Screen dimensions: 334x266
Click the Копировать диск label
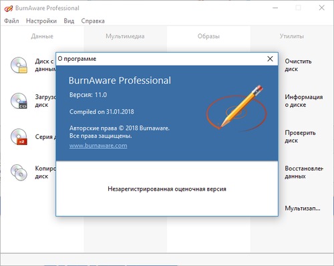point(45,172)
